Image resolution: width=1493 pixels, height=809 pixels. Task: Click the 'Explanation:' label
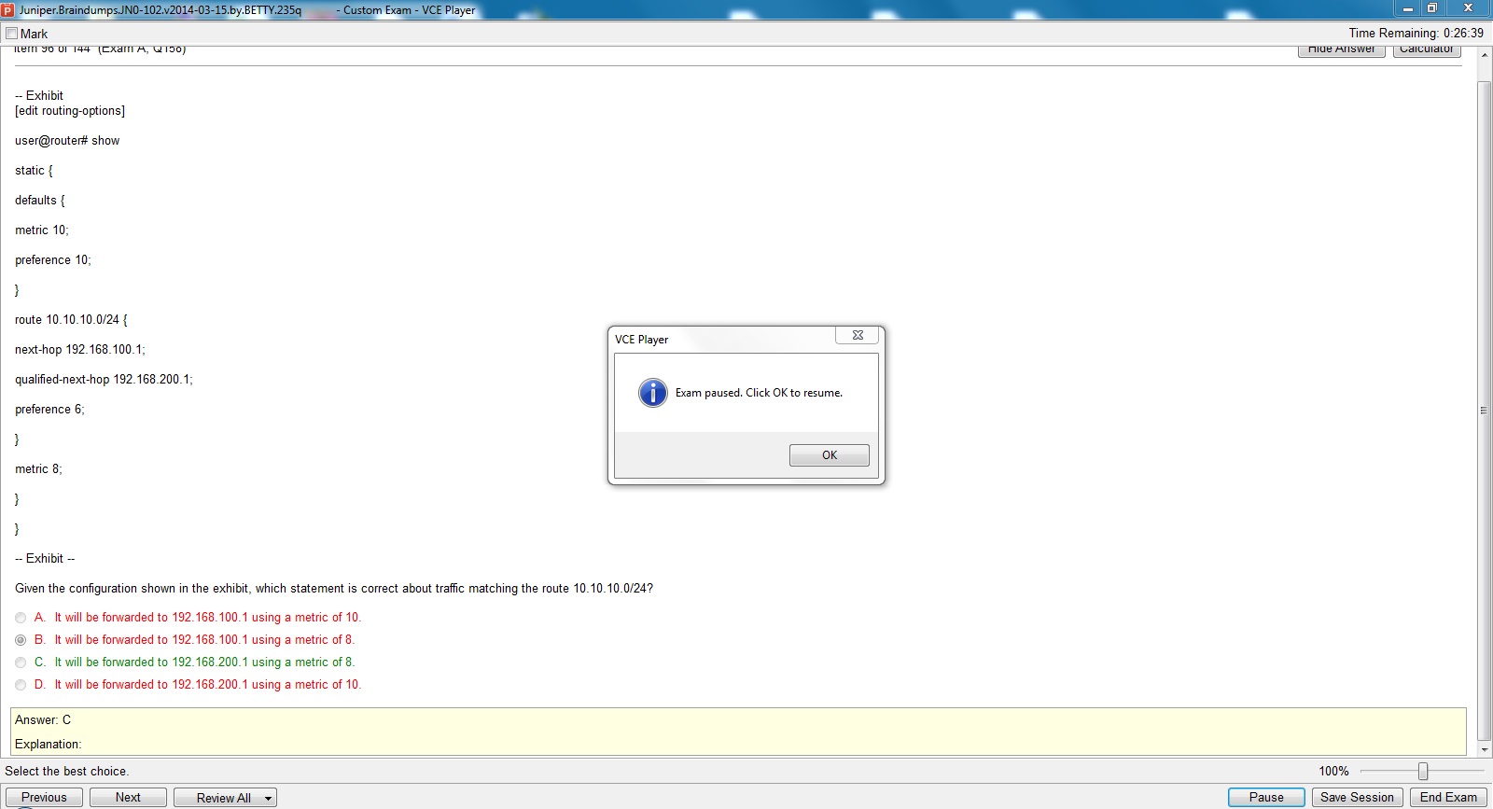coord(49,745)
